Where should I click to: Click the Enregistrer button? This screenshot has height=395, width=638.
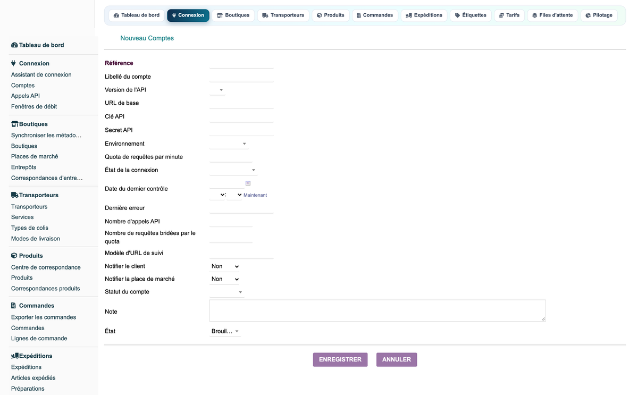point(340,360)
